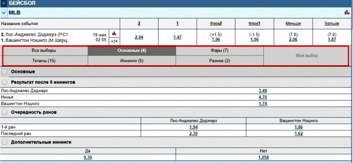Screen dimensions: 353x163
Task: Select draw odds 4.70 after 5 innings
Action: pos(263,97)
